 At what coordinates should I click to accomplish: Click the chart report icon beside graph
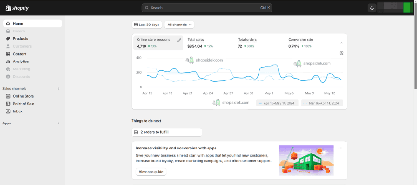(x=341, y=53)
